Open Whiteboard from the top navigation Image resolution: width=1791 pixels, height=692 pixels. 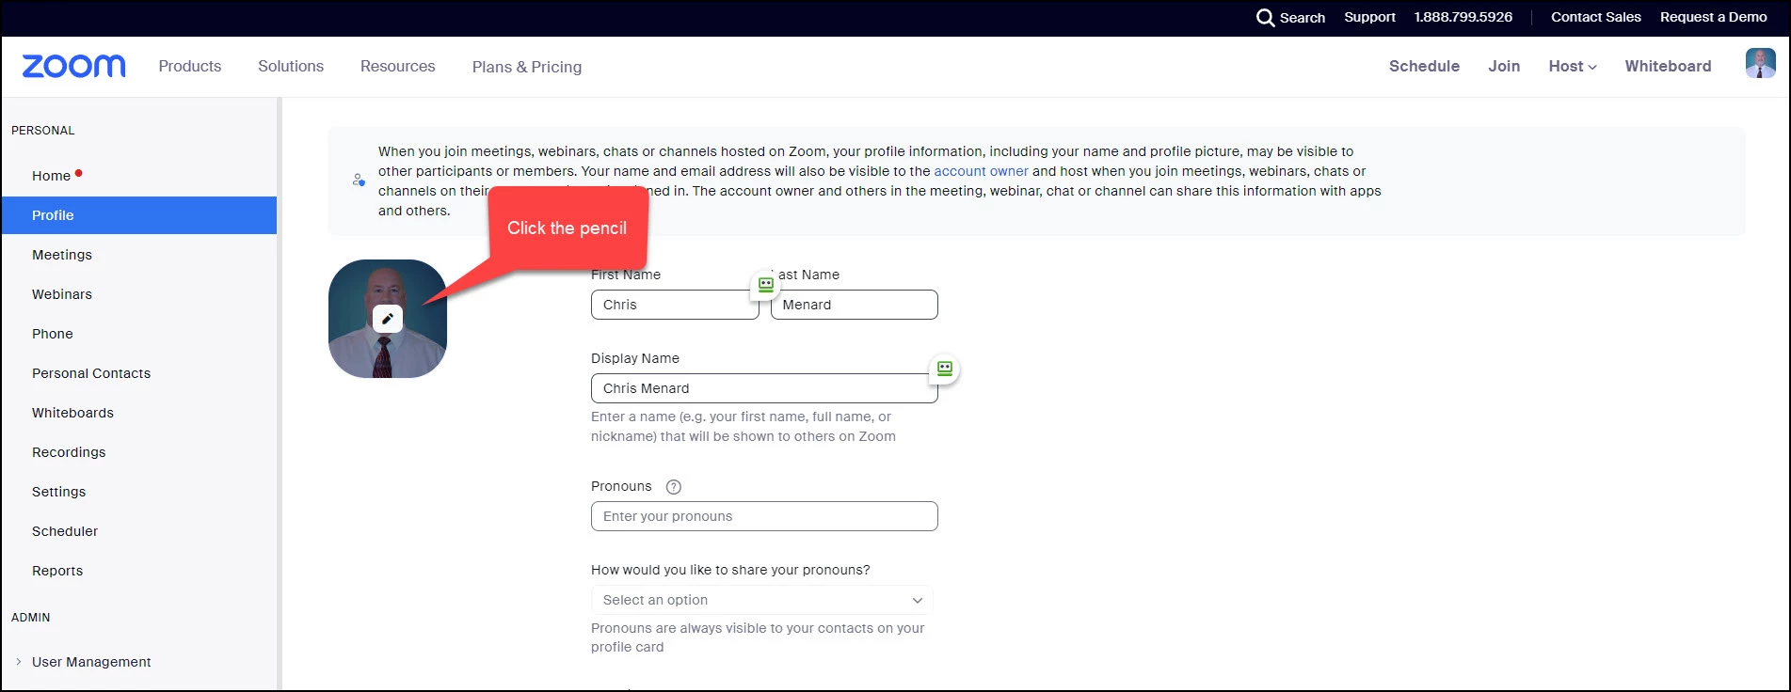(x=1668, y=66)
